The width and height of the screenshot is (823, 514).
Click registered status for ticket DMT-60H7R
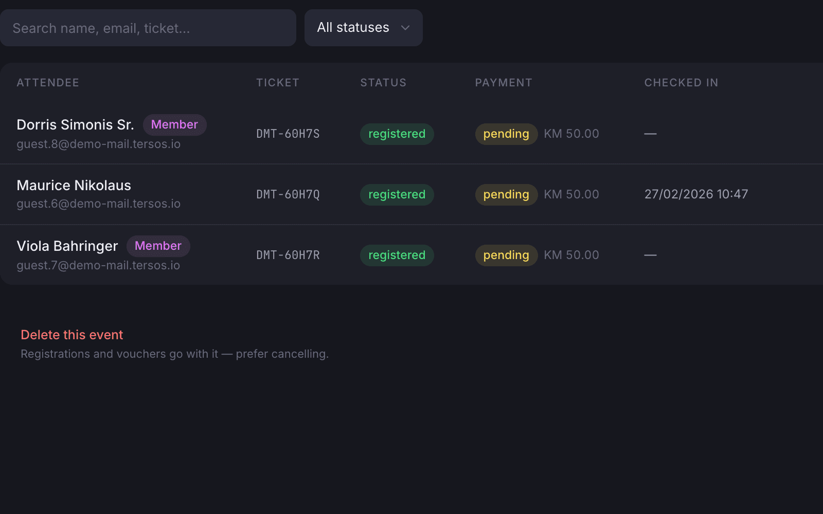397,255
